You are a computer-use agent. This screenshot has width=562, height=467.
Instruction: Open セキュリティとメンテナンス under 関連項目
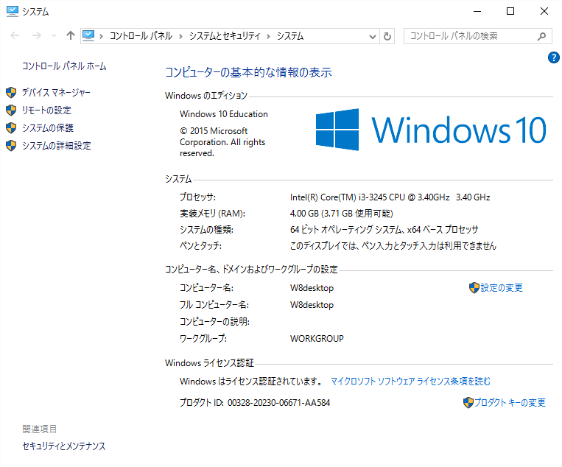click(64, 446)
